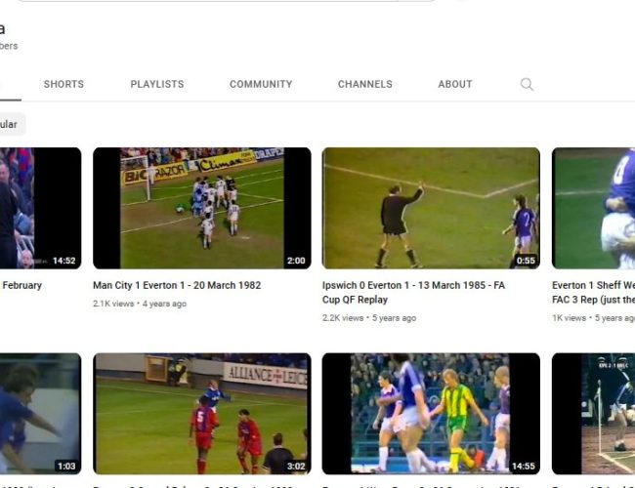Open the Ipswich 0 Everton 1 video thumbnail
The height and width of the screenshot is (488, 635).
point(430,208)
